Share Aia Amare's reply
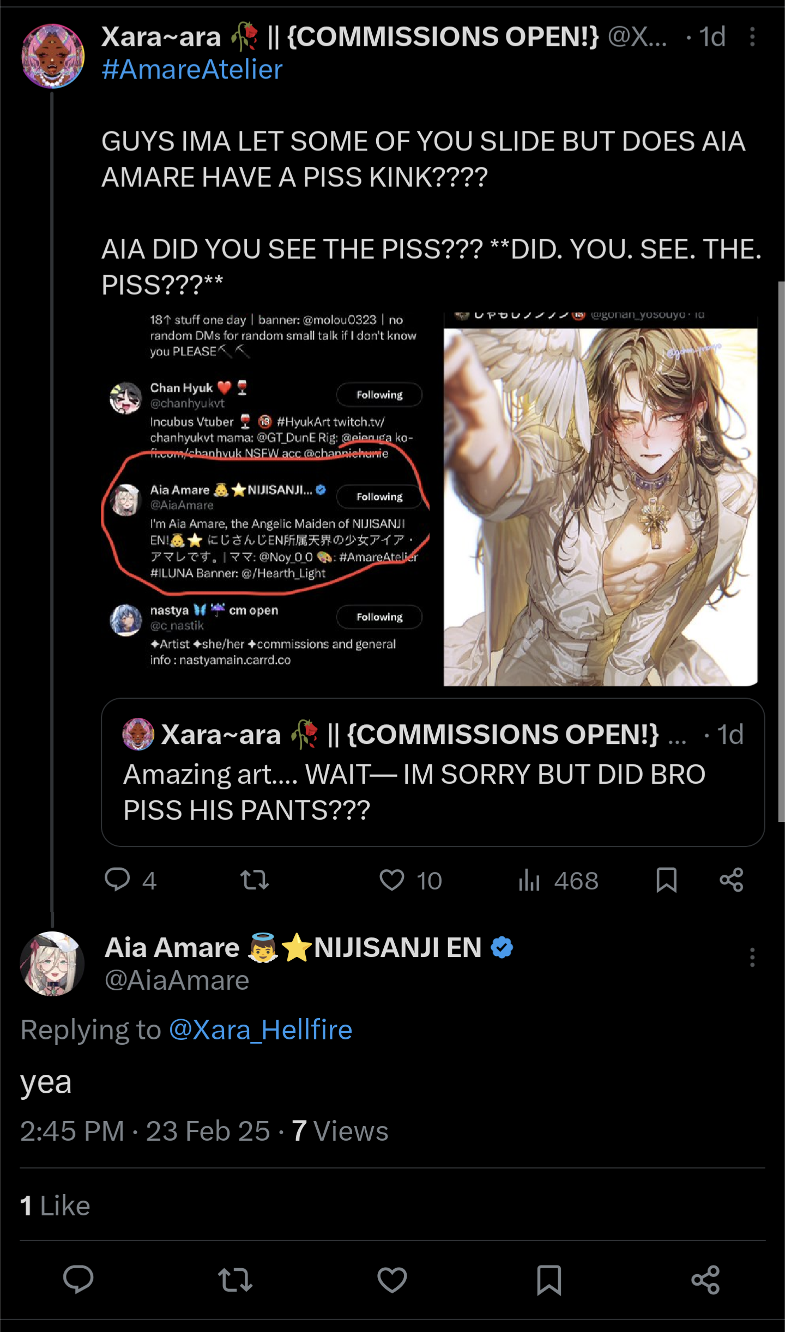Image resolution: width=785 pixels, height=1332 pixels. click(x=705, y=1280)
